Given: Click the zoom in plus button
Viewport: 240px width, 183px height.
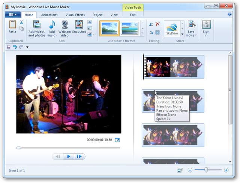Looking at the screenshot, I should (226, 170).
